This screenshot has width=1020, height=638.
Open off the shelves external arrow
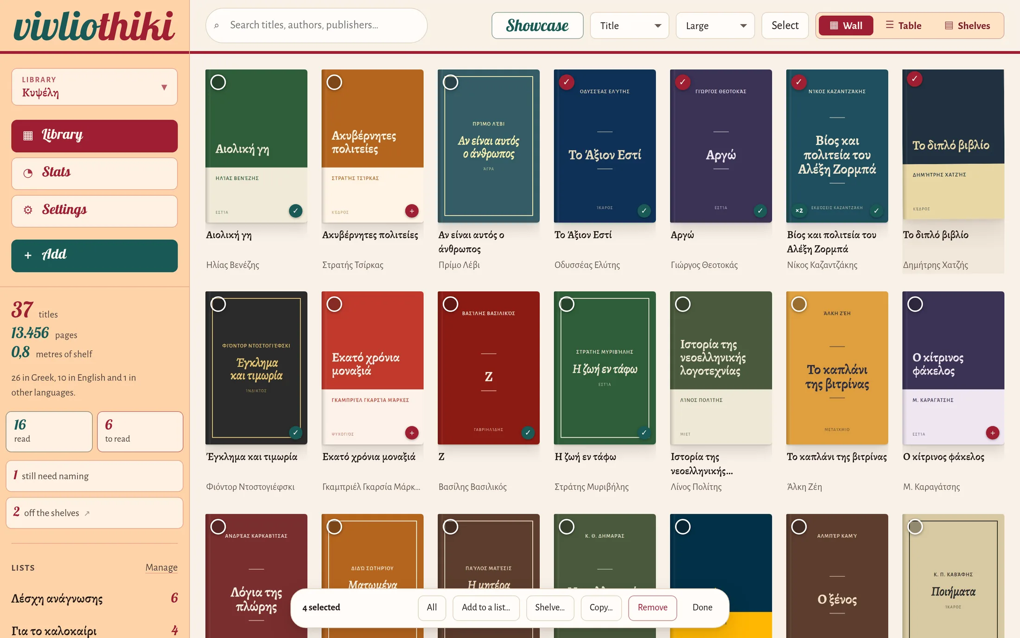(x=87, y=513)
